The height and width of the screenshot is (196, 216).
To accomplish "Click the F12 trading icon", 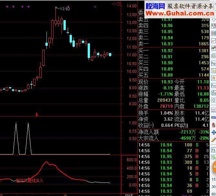I will click(214, 86).
